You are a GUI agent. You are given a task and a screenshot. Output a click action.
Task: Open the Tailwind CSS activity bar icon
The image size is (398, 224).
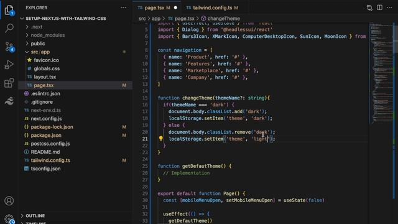9,101
